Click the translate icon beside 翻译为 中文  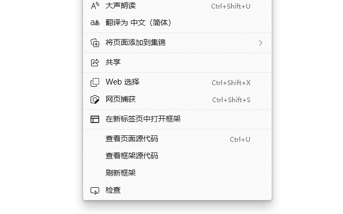95,23
